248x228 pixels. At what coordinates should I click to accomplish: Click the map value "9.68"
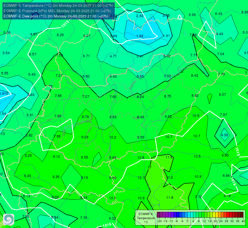click(113, 158)
